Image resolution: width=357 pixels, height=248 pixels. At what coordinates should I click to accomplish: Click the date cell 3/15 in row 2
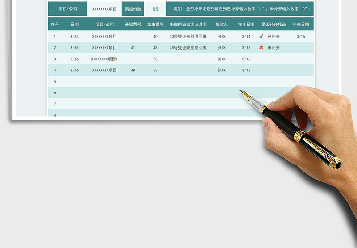pos(75,48)
